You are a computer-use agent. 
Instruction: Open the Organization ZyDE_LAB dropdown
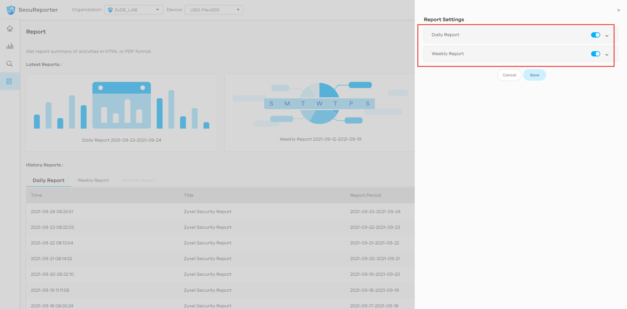pyautogui.click(x=133, y=10)
